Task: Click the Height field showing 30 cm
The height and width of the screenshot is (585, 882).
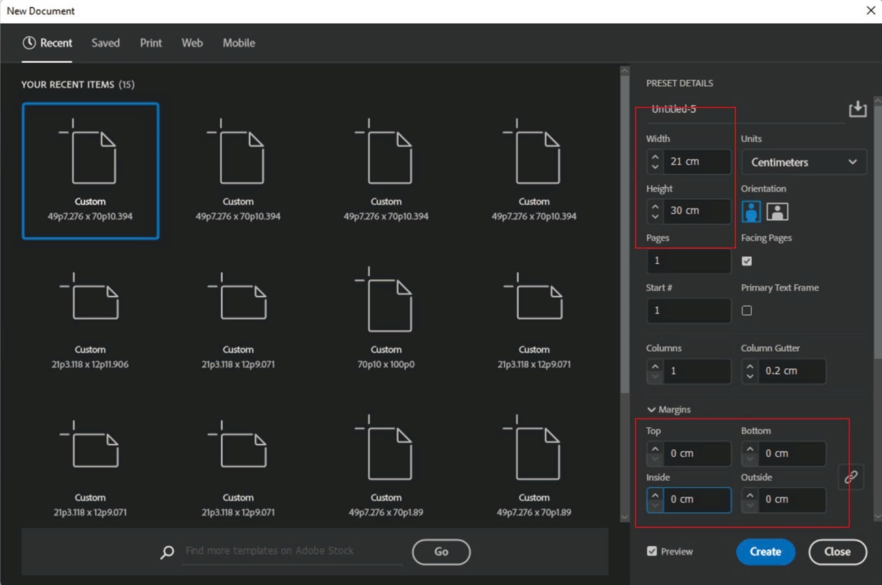Action: click(x=697, y=211)
